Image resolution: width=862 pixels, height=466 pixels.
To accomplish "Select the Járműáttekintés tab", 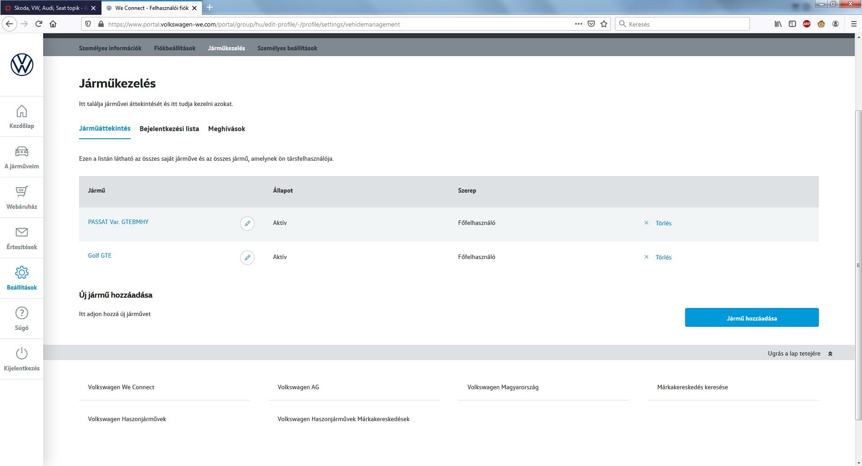I will [x=105, y=128].
